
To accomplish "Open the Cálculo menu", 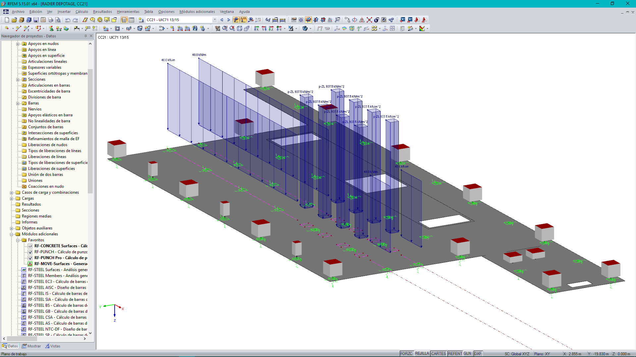I will (82, 11).
